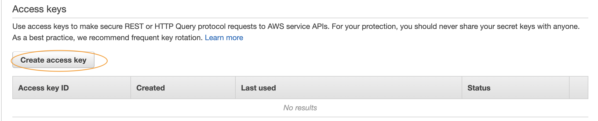The image size is (598, 121).
Task: Sort by Access key ID column header
Action: (x=72, y=88)
